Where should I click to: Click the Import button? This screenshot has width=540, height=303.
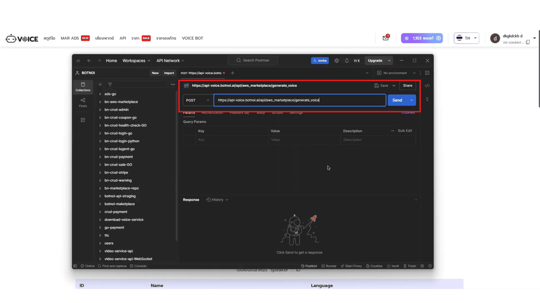[169, 73]
